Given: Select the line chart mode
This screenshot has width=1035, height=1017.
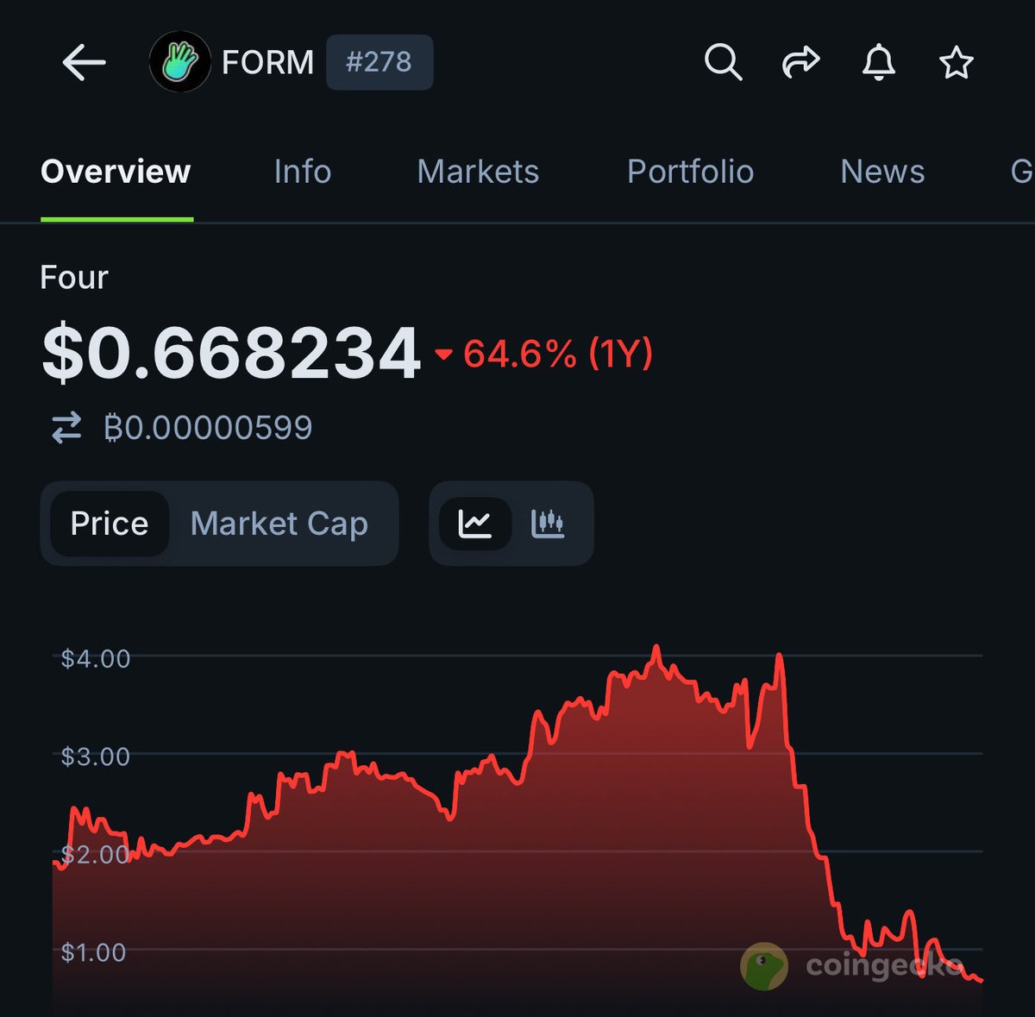Looking at the screenshot, I should 475,524.
